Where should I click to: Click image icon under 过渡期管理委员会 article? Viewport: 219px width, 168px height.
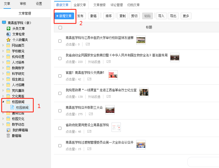89,149
